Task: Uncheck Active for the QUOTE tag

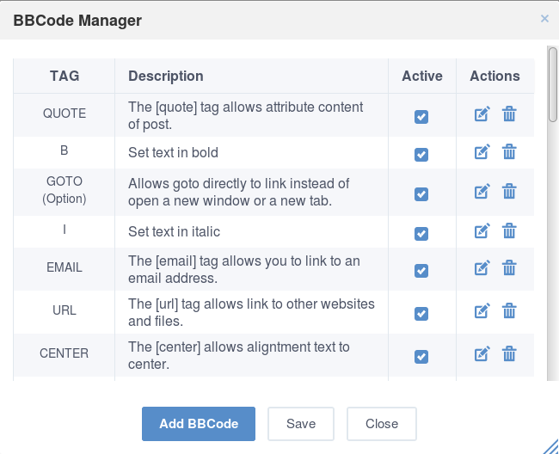Action: [x=421, y=117]
